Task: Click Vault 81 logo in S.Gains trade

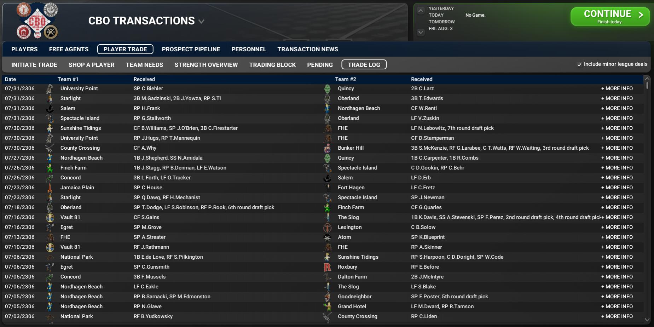Action: pyautogui.click(x=50, y=218)
